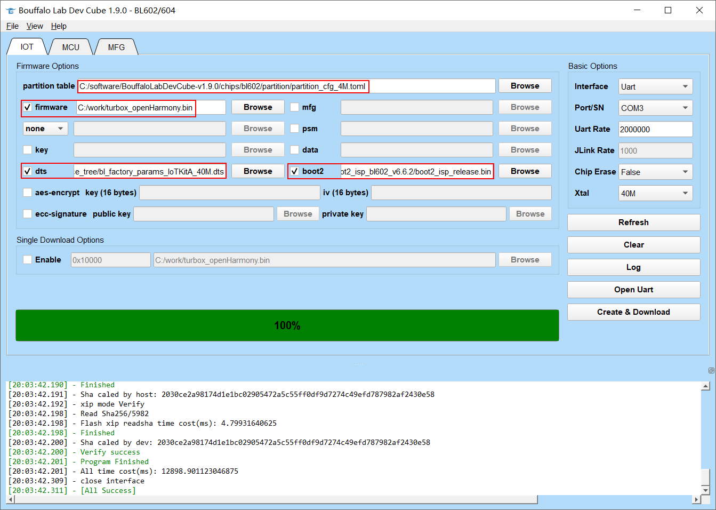Image resolution: width=716 pixels, height=510 pixels.
Task: Click the '[All Success]' log line
Action: tap(72, 490)
